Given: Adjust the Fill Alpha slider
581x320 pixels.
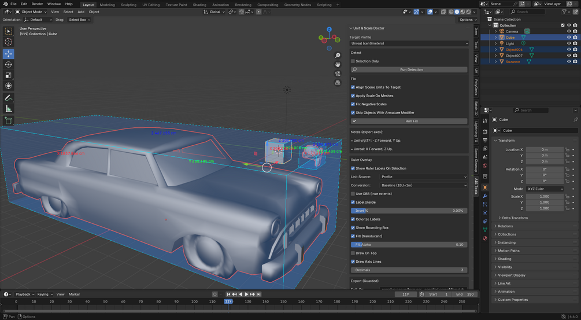Looking at the screenshot, I should tap(409, 245).
